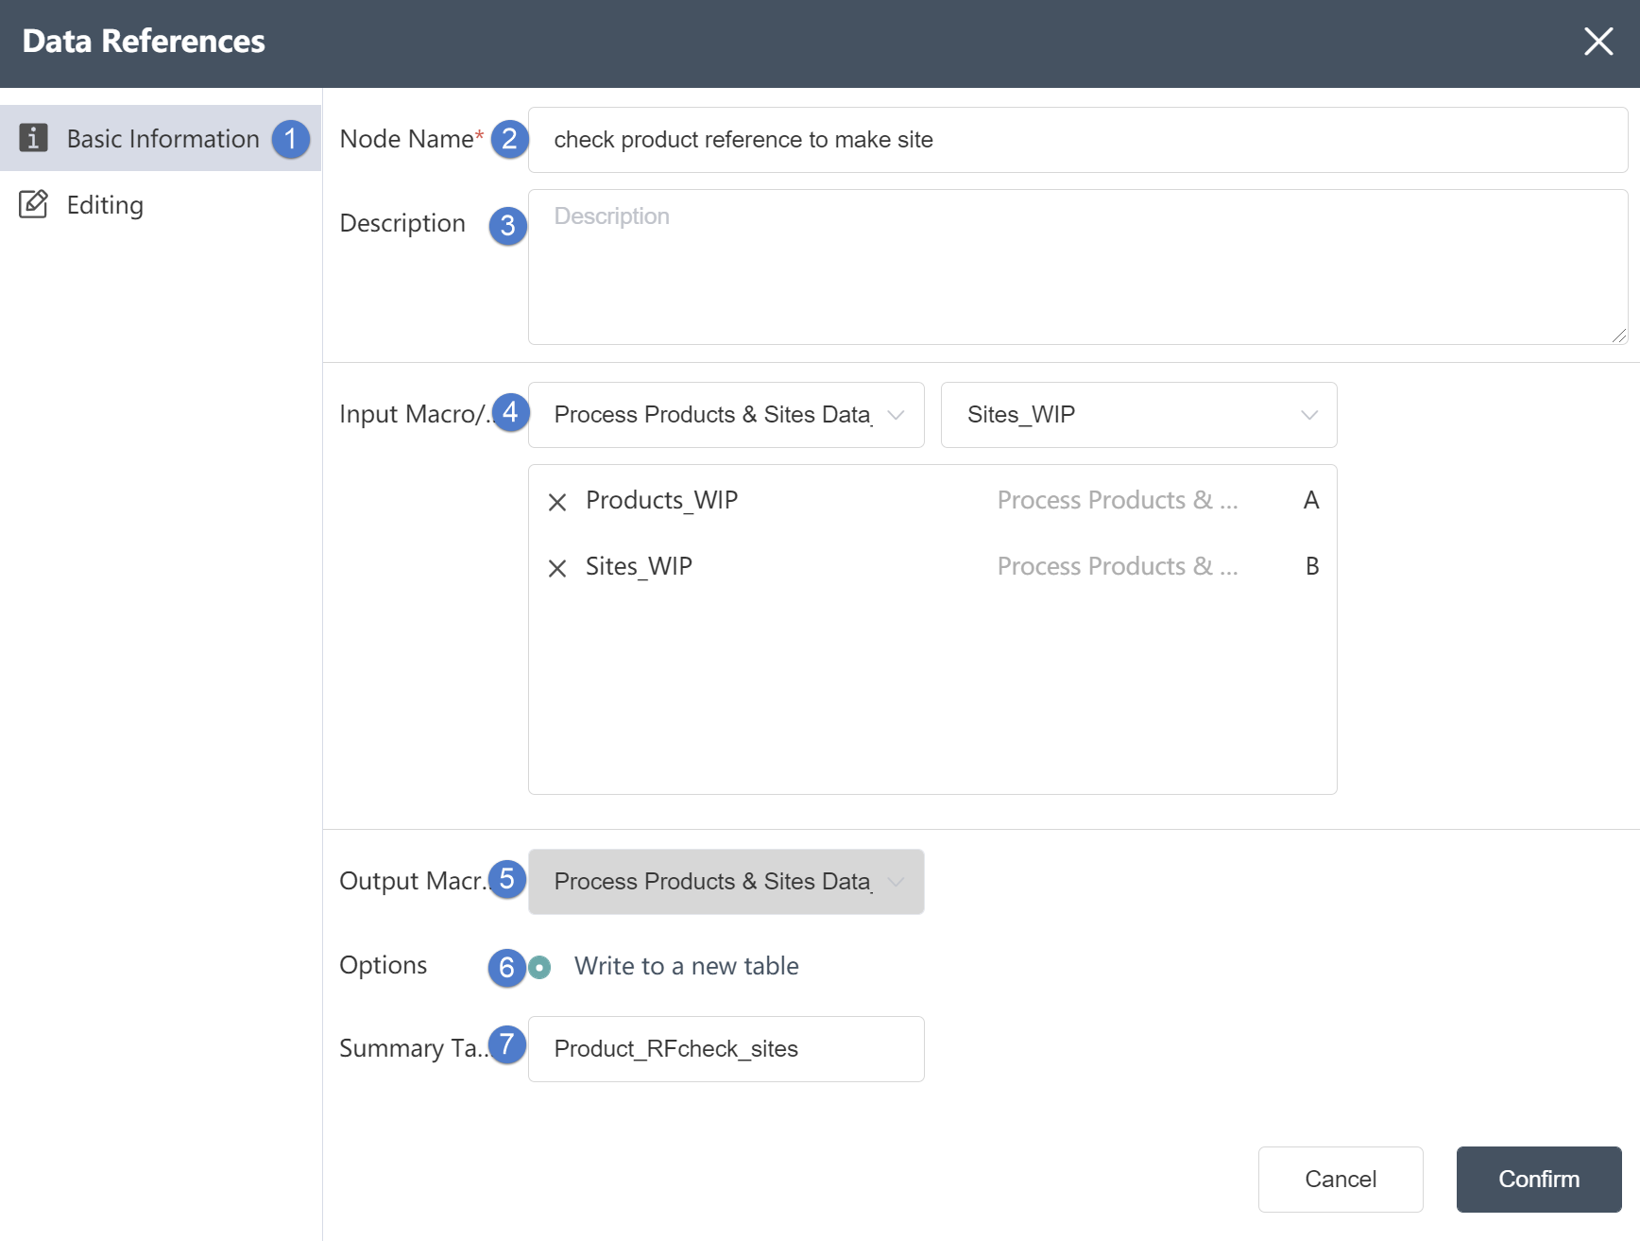Open the Input Macro Process Products dropdown
The height and width of the screenshot is (1241, 1640).
coord(726,415)
